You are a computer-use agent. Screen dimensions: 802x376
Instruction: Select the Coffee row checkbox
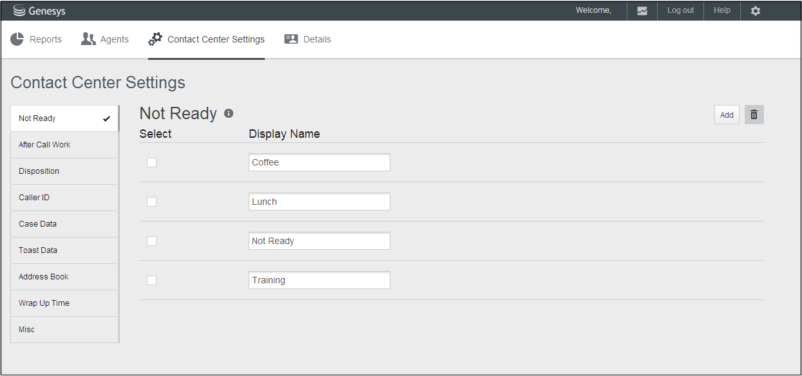click(152, 163)
